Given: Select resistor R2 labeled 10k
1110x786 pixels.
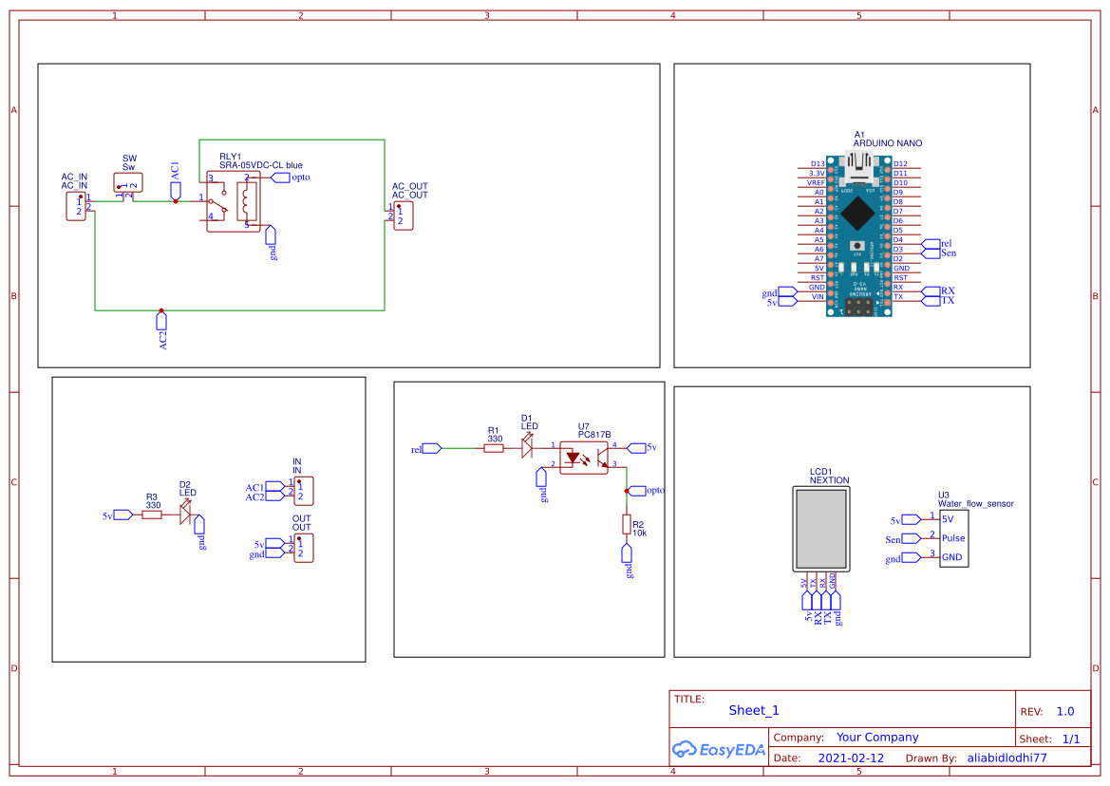Looking at the screenshot, I should [625, 524].
